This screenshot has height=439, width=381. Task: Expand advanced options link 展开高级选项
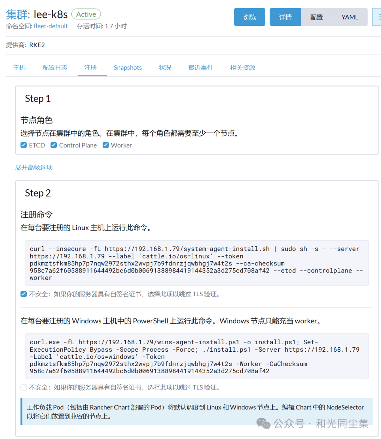34,167
